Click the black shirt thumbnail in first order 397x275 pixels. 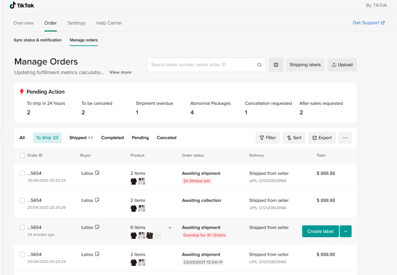(134, 181)
